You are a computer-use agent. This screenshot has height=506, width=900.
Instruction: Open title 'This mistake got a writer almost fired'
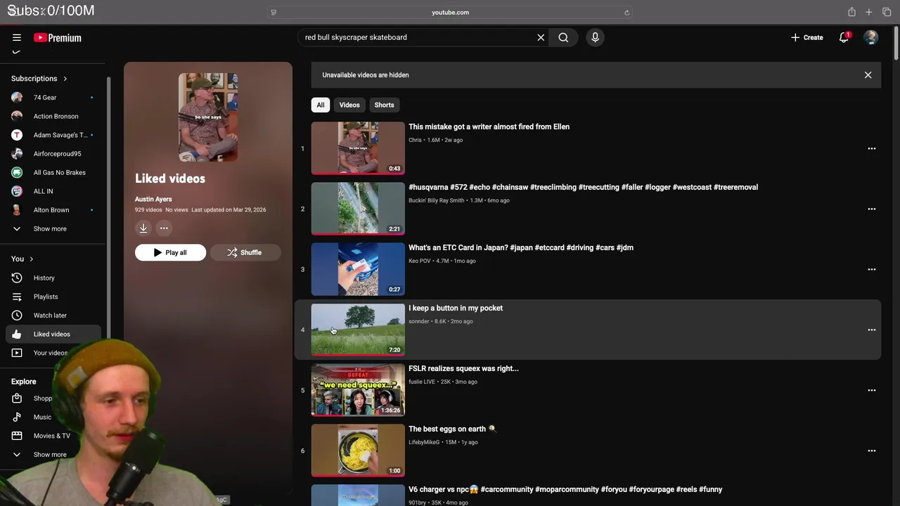click(489, 126)
